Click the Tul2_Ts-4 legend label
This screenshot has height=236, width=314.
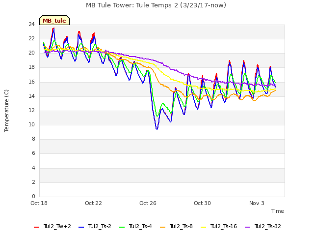click(x=140, y=226)
